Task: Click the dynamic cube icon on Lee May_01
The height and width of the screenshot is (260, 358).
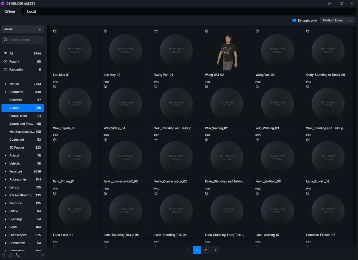Action: tap(55, 31)
